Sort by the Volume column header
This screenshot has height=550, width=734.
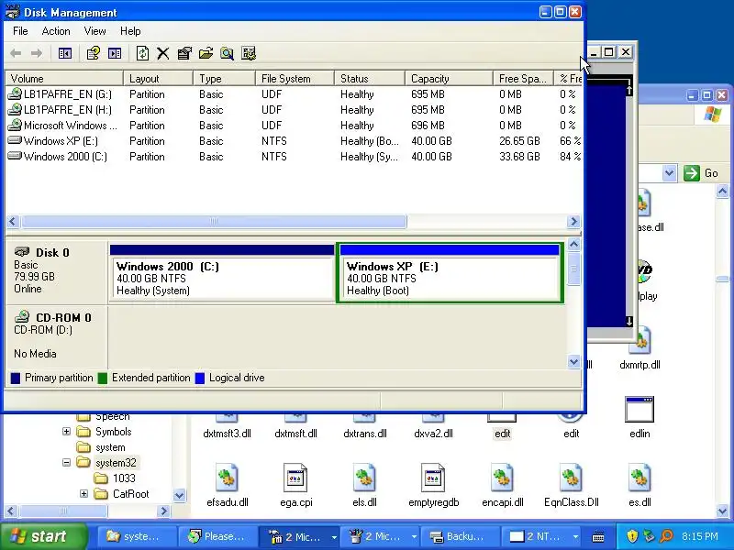click(x=64, y=79)
